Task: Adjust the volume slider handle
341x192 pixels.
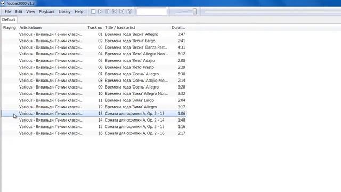Action: 194,12
